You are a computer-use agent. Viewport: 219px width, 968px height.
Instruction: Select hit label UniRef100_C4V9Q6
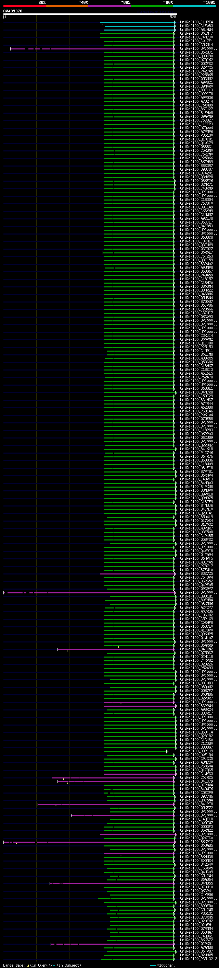(x=196, y=895)
